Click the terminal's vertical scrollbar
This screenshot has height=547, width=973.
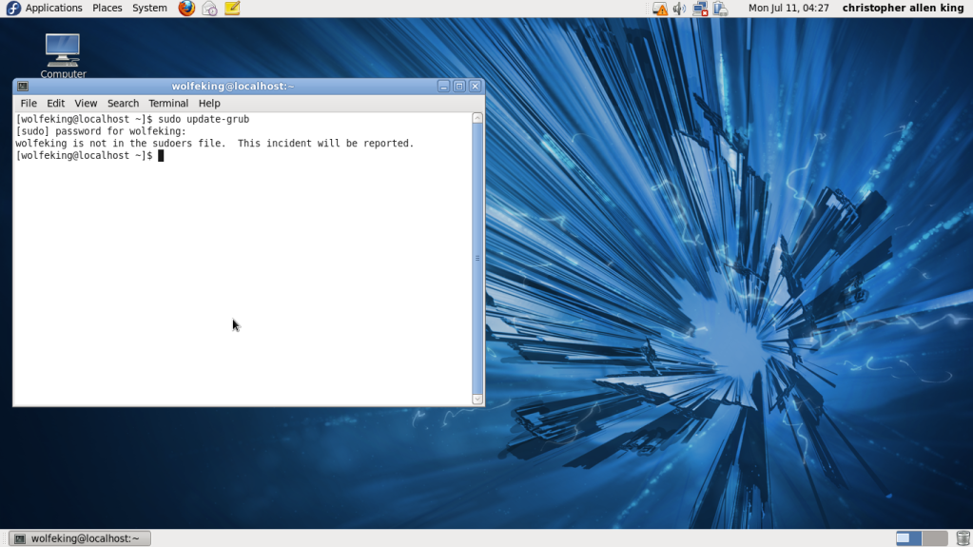(x=477, y=258)
